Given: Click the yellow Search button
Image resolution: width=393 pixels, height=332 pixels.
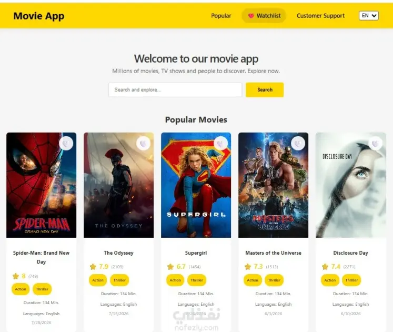Looking at the screenshot, I should point(265,89).
